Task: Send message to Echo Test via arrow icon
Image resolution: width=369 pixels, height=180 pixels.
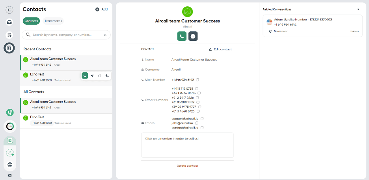Action: pyautogui.click(x=92, y=75)
